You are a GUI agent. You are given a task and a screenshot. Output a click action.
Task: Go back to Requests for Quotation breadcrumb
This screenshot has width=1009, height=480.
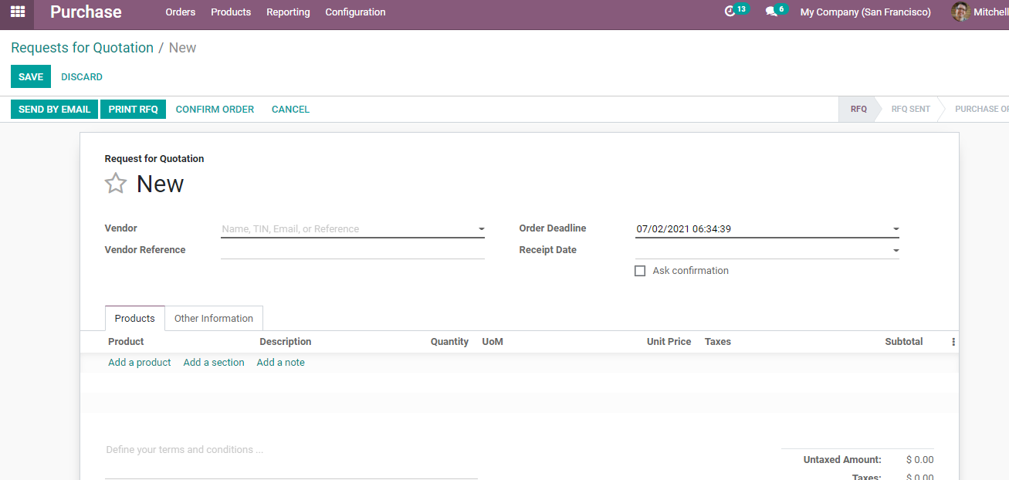click(82, 48)
